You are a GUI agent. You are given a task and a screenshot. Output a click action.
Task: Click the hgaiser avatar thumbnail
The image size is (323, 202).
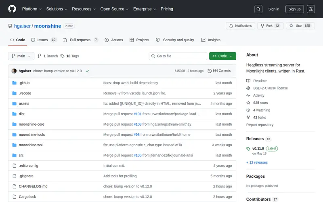14,71
